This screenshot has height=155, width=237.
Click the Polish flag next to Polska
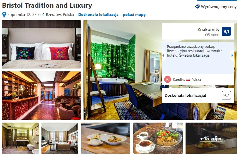[188, 80]
